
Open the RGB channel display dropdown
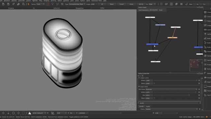tap(62, 113)
